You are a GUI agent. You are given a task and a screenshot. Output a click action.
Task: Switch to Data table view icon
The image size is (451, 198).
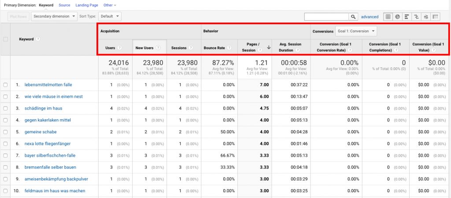(388, 17)
